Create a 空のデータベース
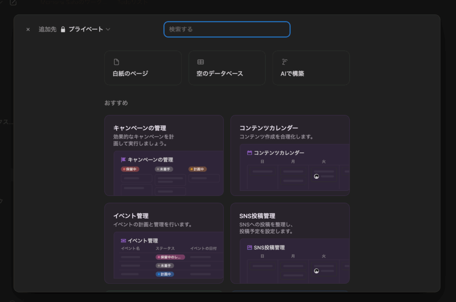Screen dimensions: 456x302 tap(227, 68)
